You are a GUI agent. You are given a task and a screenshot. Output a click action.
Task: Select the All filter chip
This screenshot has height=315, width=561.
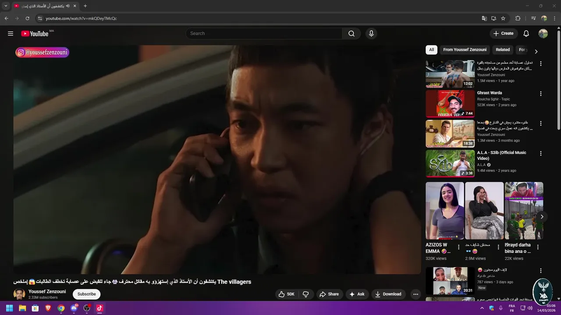431,50
